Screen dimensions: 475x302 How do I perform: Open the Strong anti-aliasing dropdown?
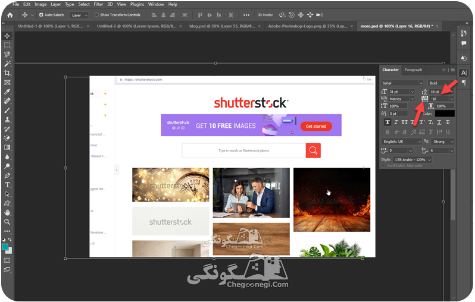pos(443,141)
